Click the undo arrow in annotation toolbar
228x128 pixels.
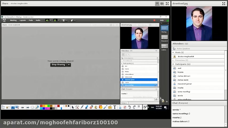pyautogui.click(x=129, y=107)
